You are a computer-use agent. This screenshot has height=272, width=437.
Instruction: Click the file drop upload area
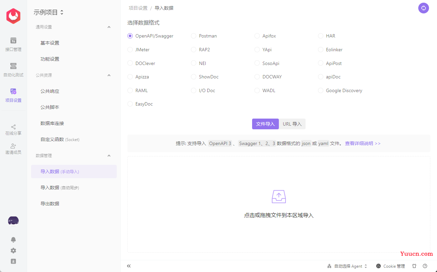pos(279,204)
